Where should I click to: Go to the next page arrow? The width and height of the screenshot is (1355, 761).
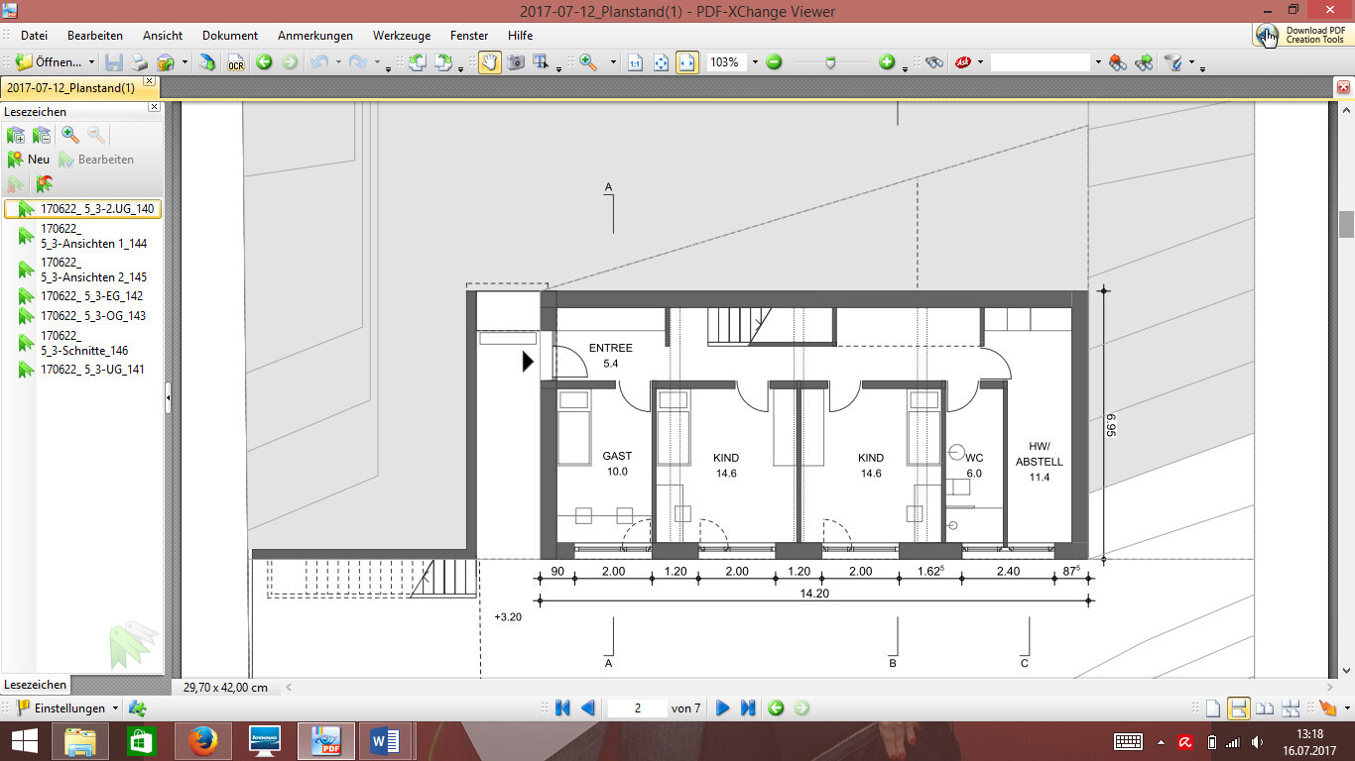(722, 707)
